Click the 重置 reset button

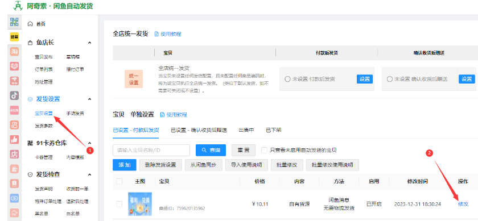coord(244,150)
